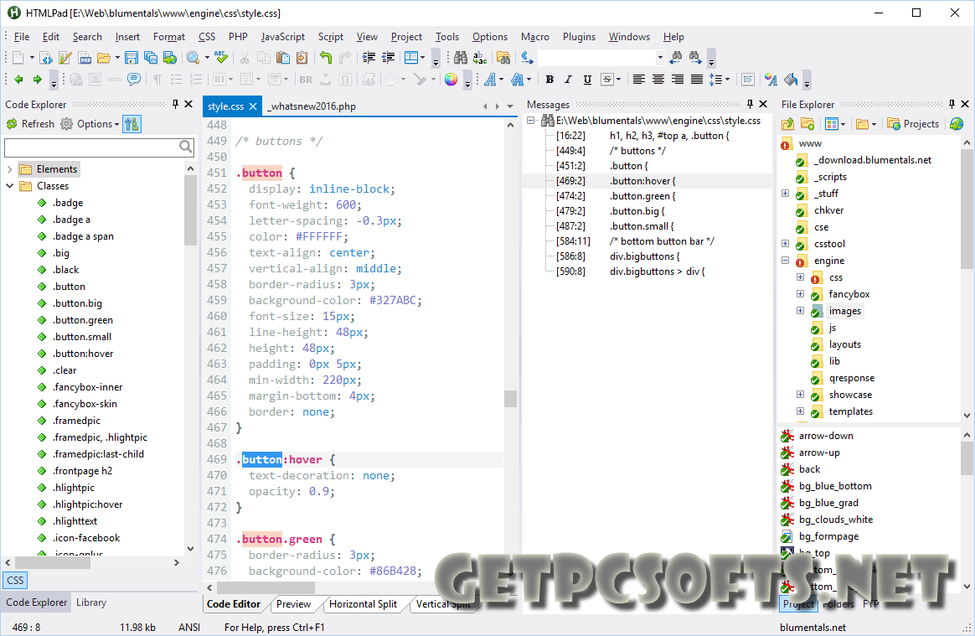Image resolution: width=975 pixels, height=636 pixels.
Task: Open the search text dropdown arrow
Action: coord(660,58)
